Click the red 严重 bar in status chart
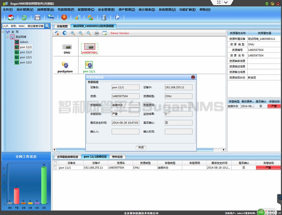 pyautogui.click(x=17, y=196)
